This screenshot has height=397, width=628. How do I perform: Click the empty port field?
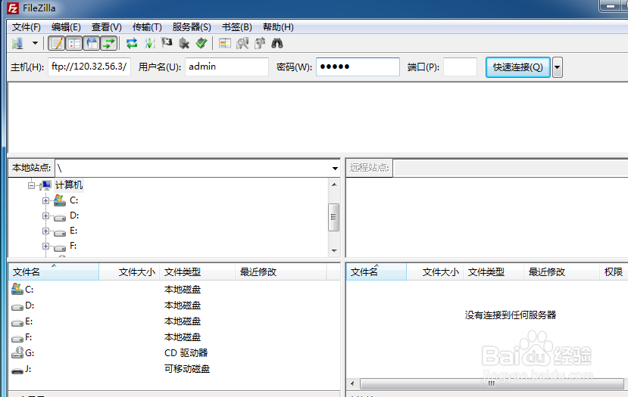point(460,67)
